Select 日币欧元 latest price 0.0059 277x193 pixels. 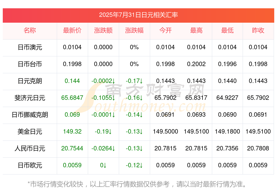click(x=72, y=165)
